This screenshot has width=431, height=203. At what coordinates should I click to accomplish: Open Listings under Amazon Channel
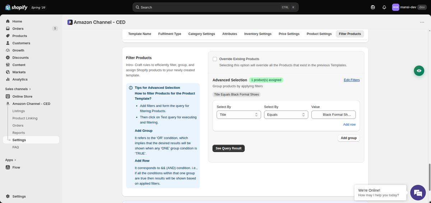point(19,111)
